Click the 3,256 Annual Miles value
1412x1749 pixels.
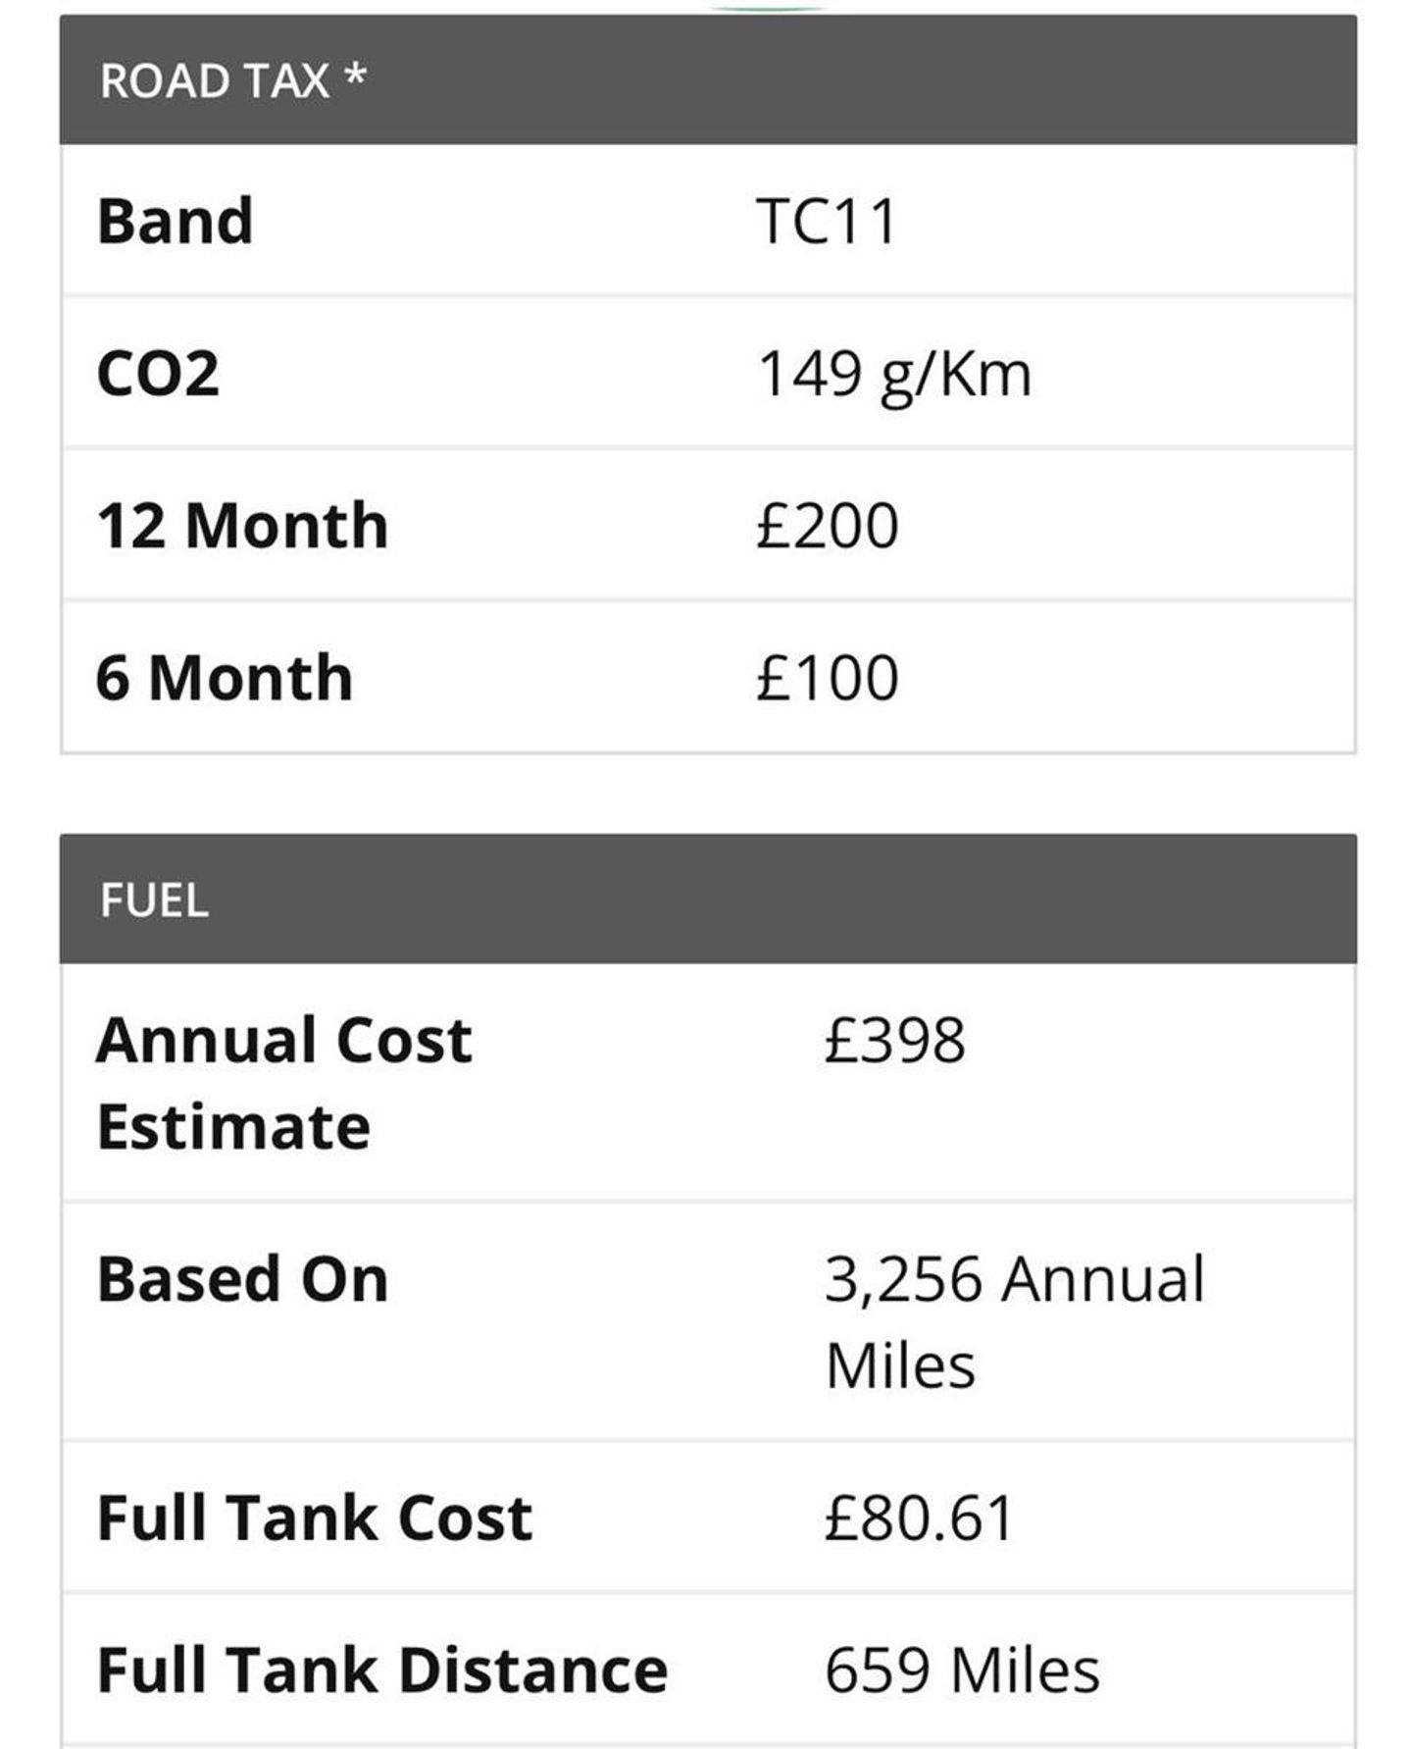1013,1320
